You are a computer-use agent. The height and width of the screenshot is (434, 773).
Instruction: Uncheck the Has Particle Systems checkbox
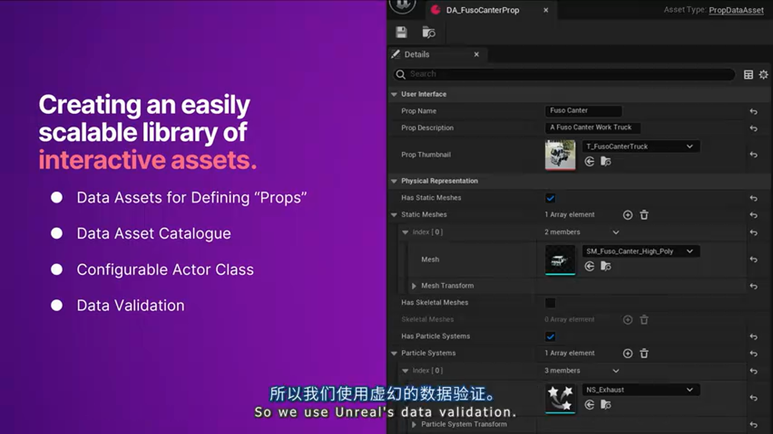pos(550,337)
